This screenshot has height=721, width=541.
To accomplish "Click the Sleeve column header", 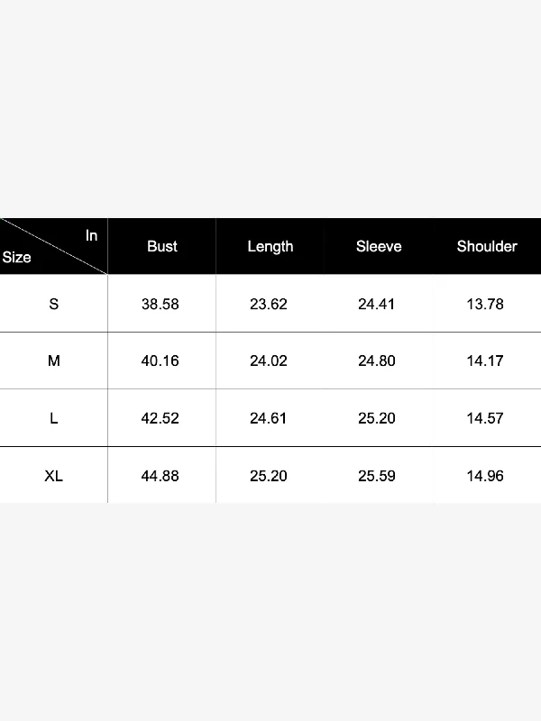I will [x=379, y=246].
